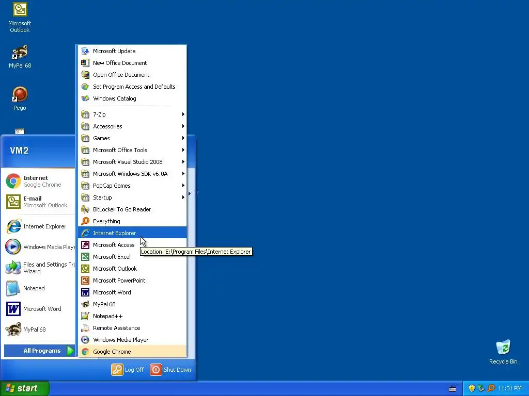The image size is (529, 396).
Task: Expand the 7-Zip submenu arrow
Action: coord(183,114)
